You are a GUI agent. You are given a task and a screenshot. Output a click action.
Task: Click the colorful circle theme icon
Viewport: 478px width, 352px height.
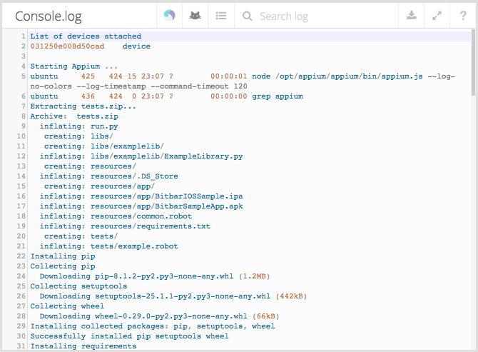click(x=169, y=16)
